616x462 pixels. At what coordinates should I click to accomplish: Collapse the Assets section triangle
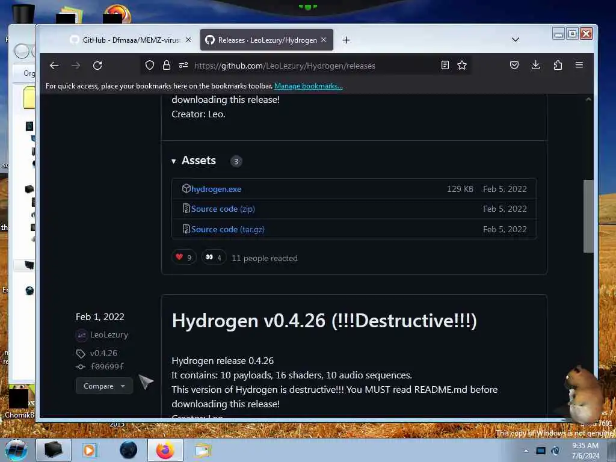pyautogui.click(x=174, y=161)
